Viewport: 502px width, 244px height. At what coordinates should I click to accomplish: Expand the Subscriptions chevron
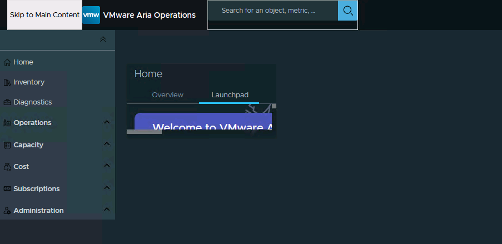(107, 187)
